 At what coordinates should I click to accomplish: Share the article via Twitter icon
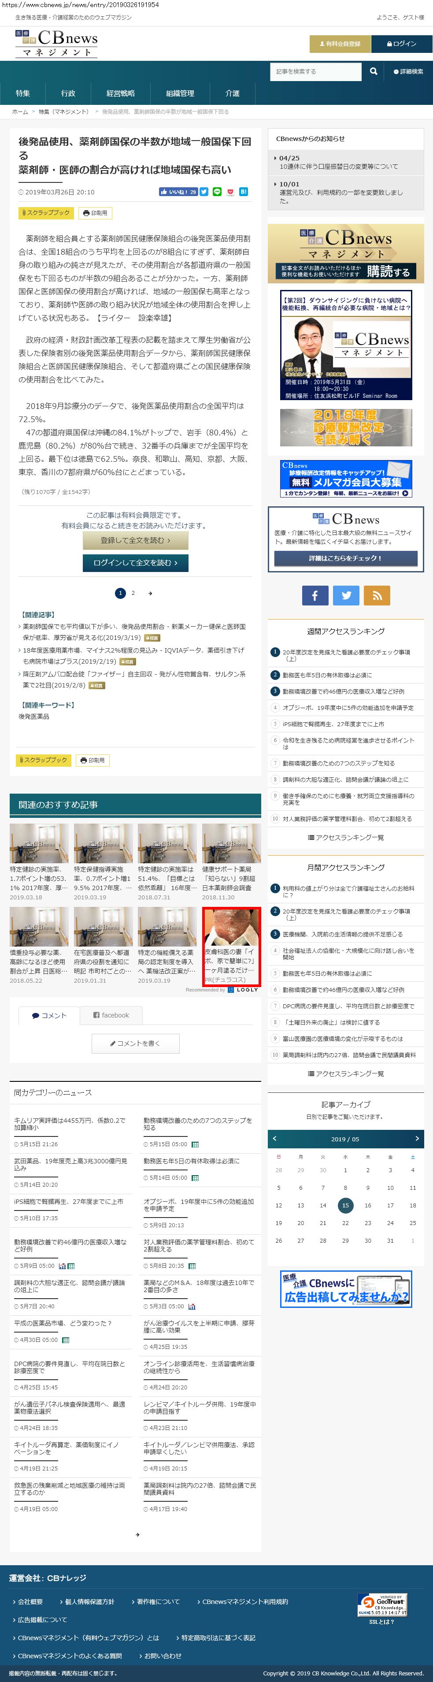click(204, 192)
